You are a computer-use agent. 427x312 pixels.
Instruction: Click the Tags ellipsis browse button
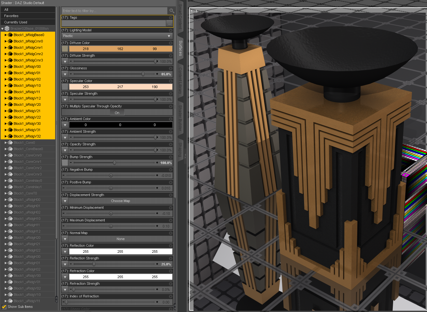coord(170,23)
